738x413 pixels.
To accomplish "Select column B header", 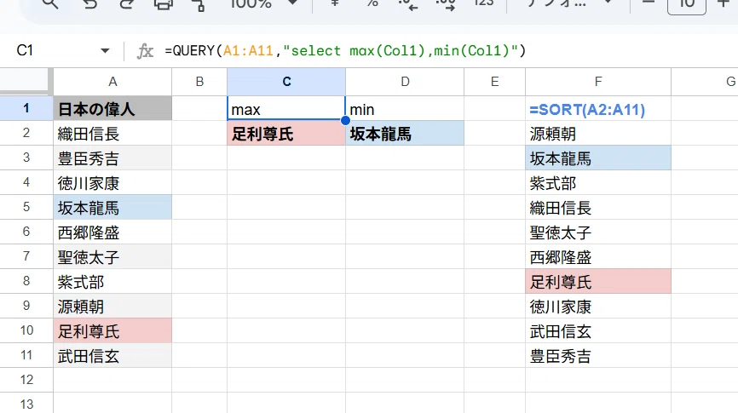I will [x=199, y=82].
